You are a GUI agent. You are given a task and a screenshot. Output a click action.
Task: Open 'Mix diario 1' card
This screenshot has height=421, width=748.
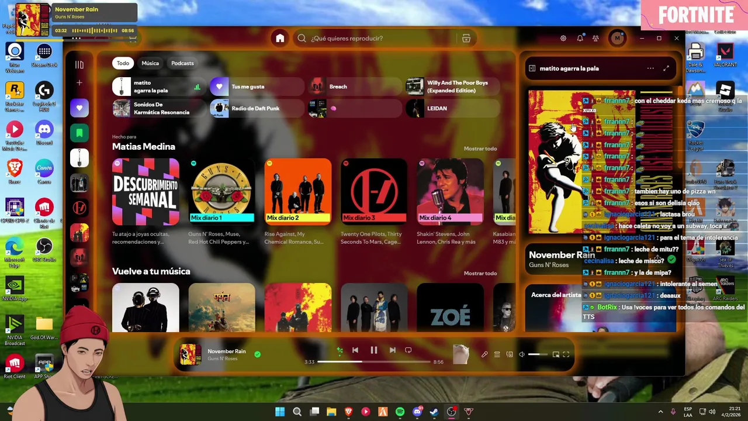(222, 202)
